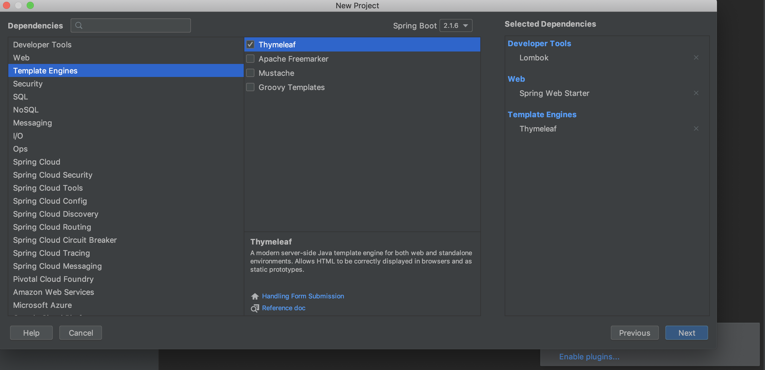Click the Handling Form Submission link

point(303,295)
